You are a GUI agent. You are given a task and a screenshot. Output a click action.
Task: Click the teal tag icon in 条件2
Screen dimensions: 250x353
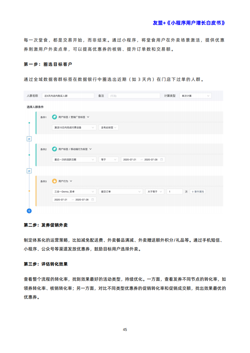[54, 149]
